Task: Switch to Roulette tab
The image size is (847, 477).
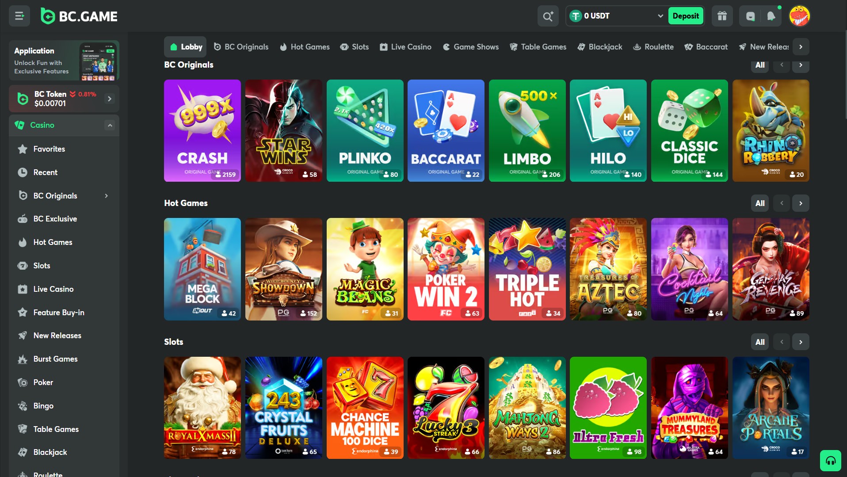Action: coord(653,47)
